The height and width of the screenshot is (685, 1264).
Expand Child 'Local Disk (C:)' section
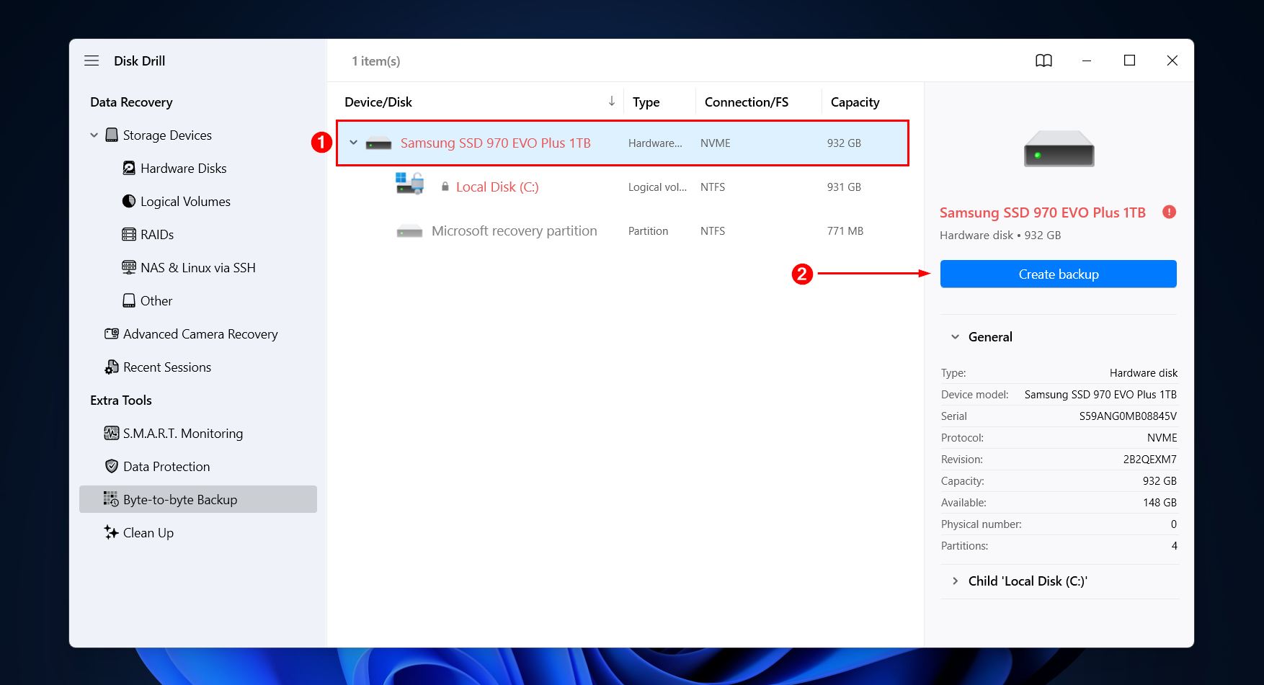(956, 581)
